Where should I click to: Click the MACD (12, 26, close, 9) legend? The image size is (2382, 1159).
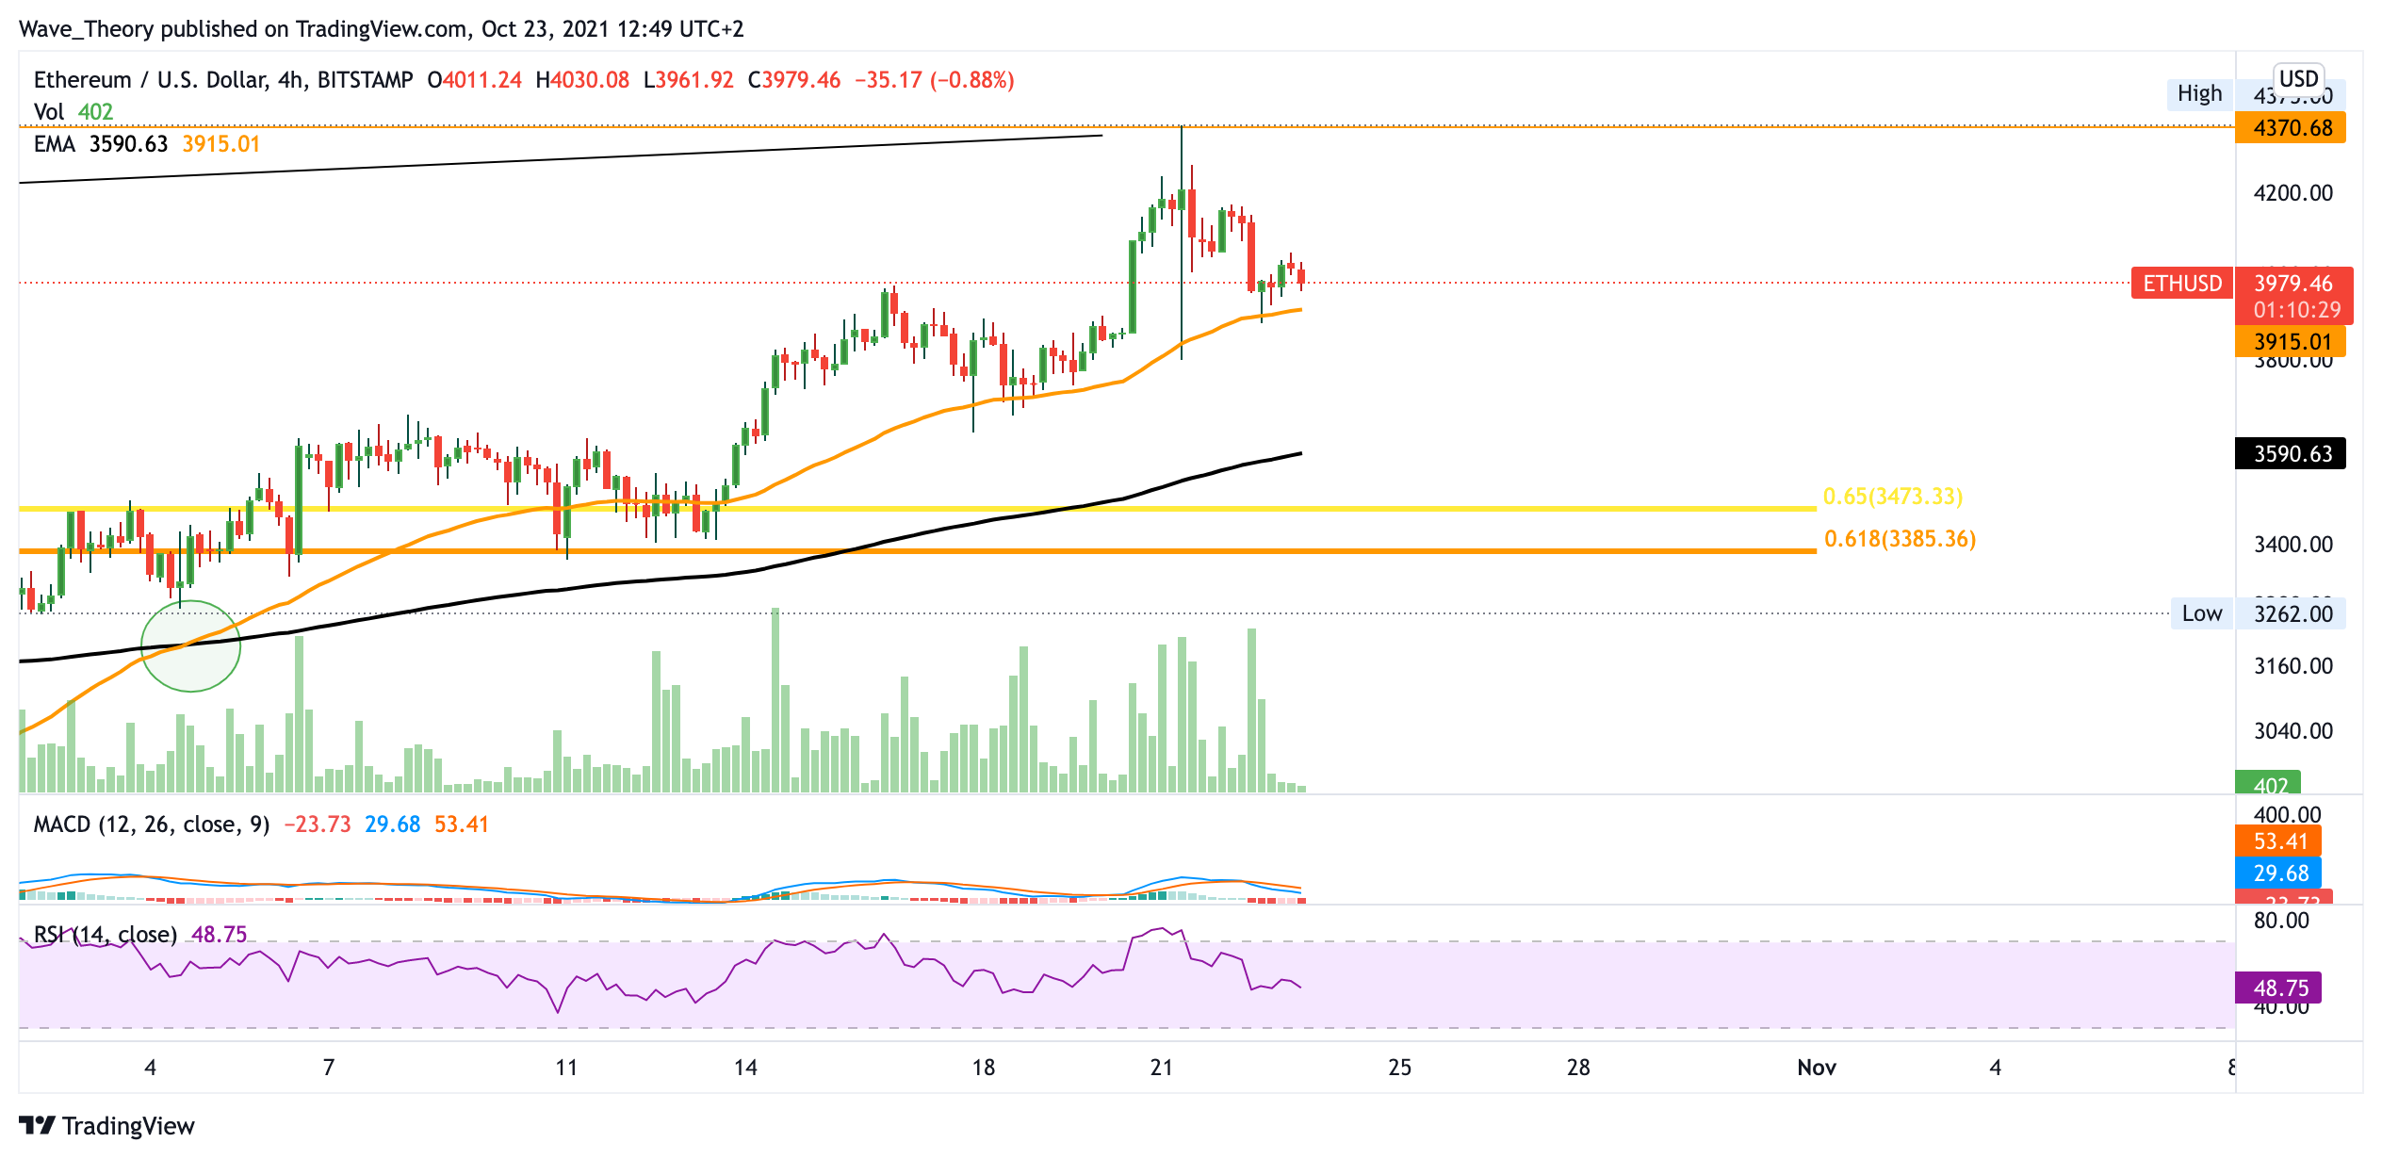tap(151, 824)
